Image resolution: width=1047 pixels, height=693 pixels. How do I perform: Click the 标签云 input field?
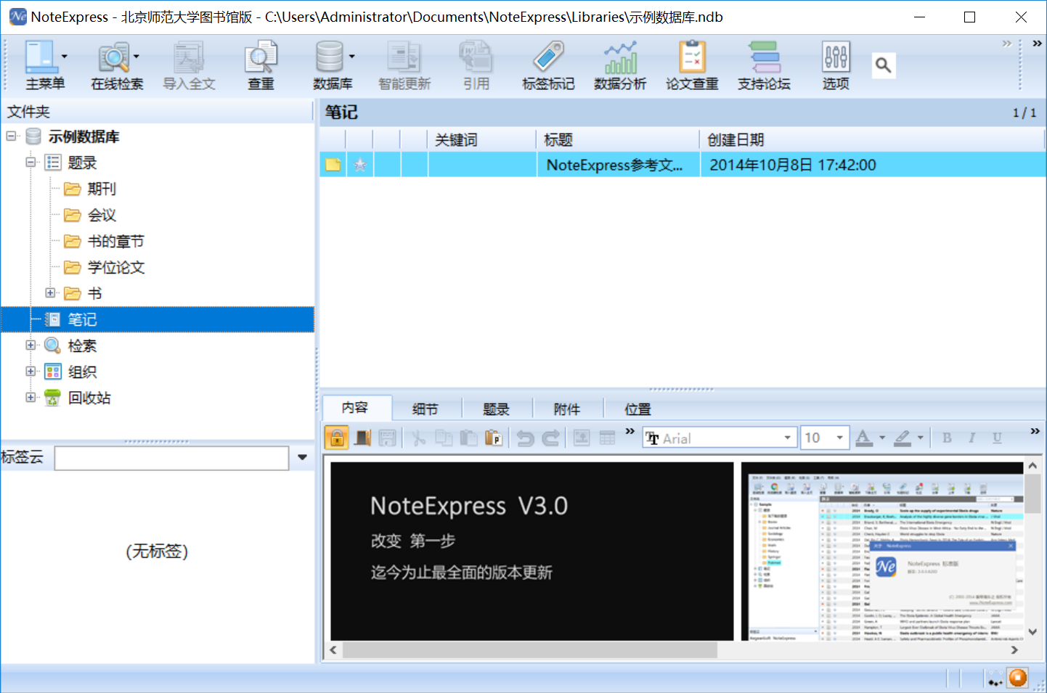click(172, 458)
